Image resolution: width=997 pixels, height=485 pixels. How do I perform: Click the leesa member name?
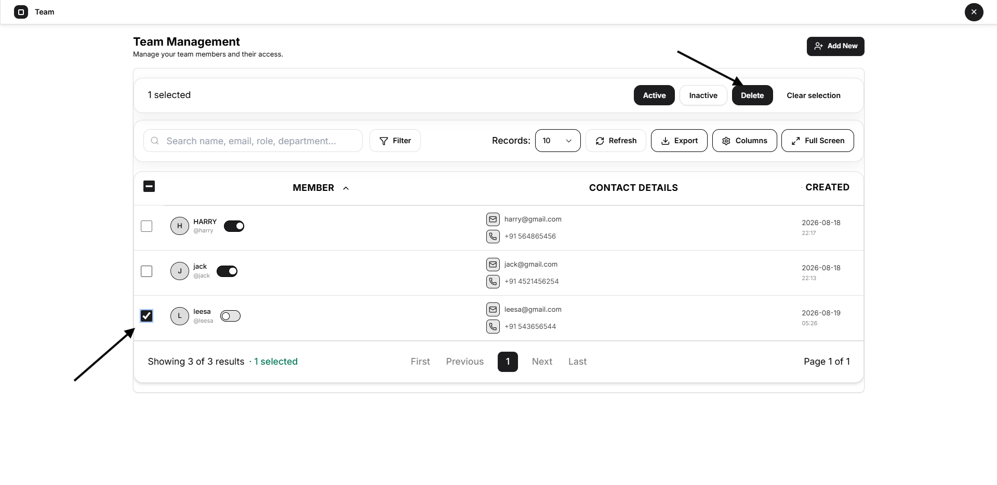click(202, 312)
